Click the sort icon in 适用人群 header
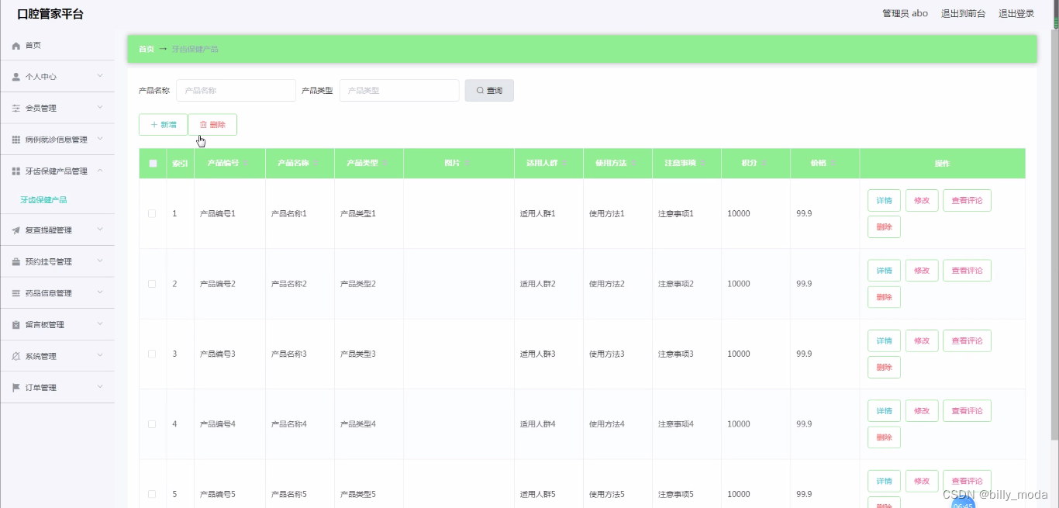1059x508 pixels. tap(565, 164)
